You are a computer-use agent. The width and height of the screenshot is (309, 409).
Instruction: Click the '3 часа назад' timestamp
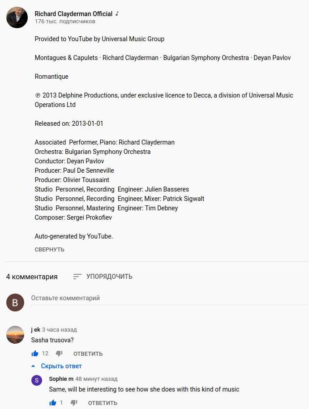coord(59,330)
